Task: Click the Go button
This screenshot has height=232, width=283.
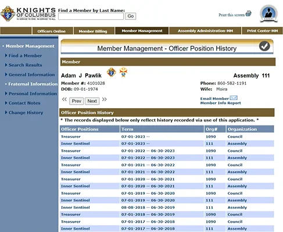Action: tap(131, 16)
